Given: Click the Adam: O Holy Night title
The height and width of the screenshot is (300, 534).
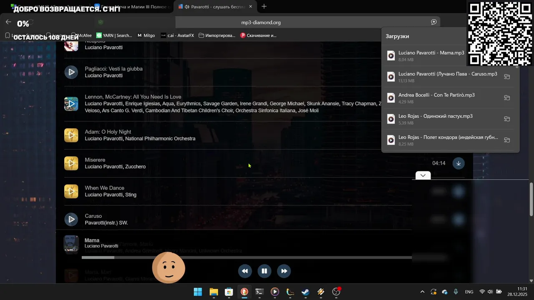Looking at the screenshot, I should coord(108,132).
